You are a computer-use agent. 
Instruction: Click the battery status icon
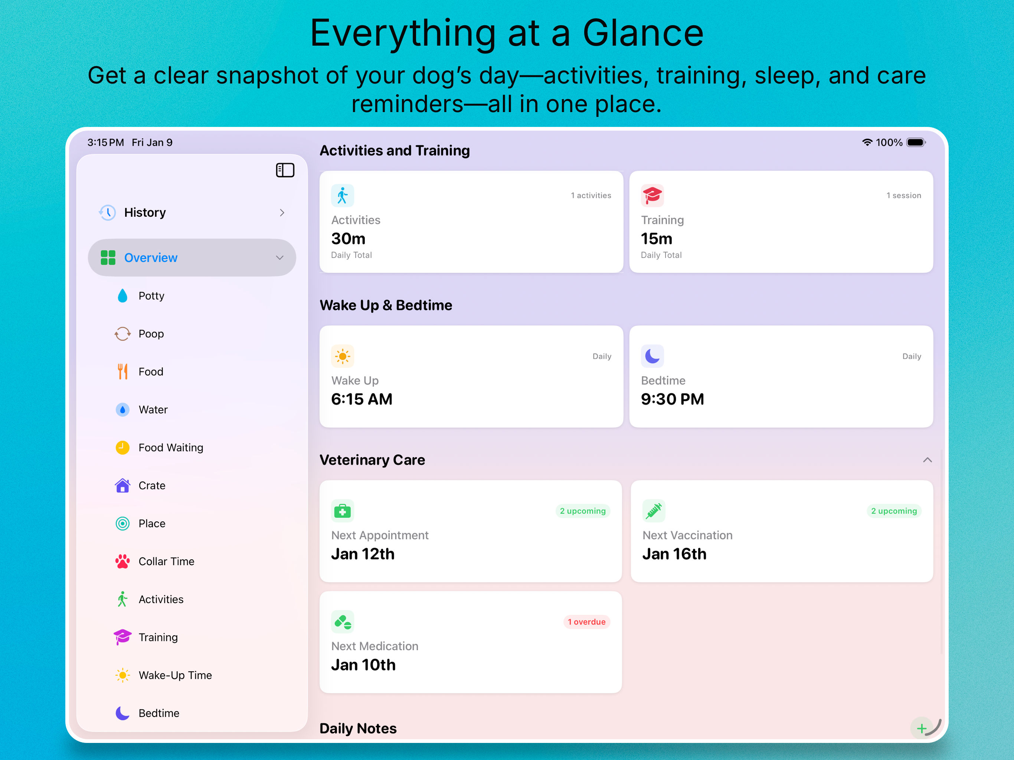(x=916, y=142)
